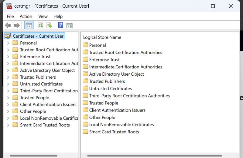Select Intermediate Certification Authorities in right list
Image resolution: width=243 pixels, height=158 pixels.
[125, 67]
